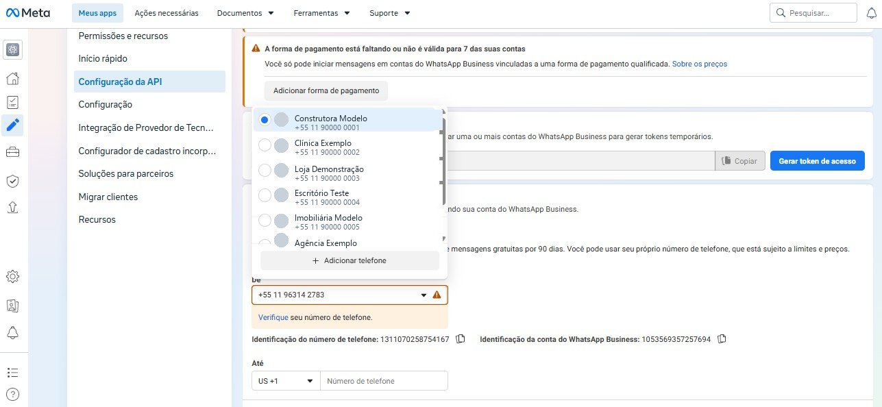This screenshot has width=882, height=407.
Task: Open the bulleted list icon in left rail
Action: (12, 373)
